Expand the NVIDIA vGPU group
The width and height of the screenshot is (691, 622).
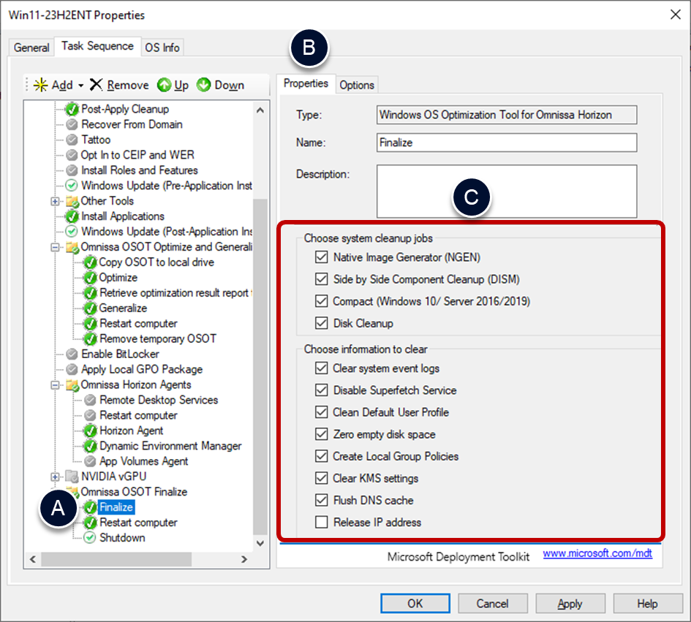tap(55, 477)
